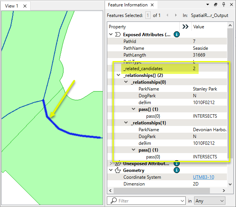Open the 'Any' filter scope dropdown
236x207 pixels.
coord(210,201)
